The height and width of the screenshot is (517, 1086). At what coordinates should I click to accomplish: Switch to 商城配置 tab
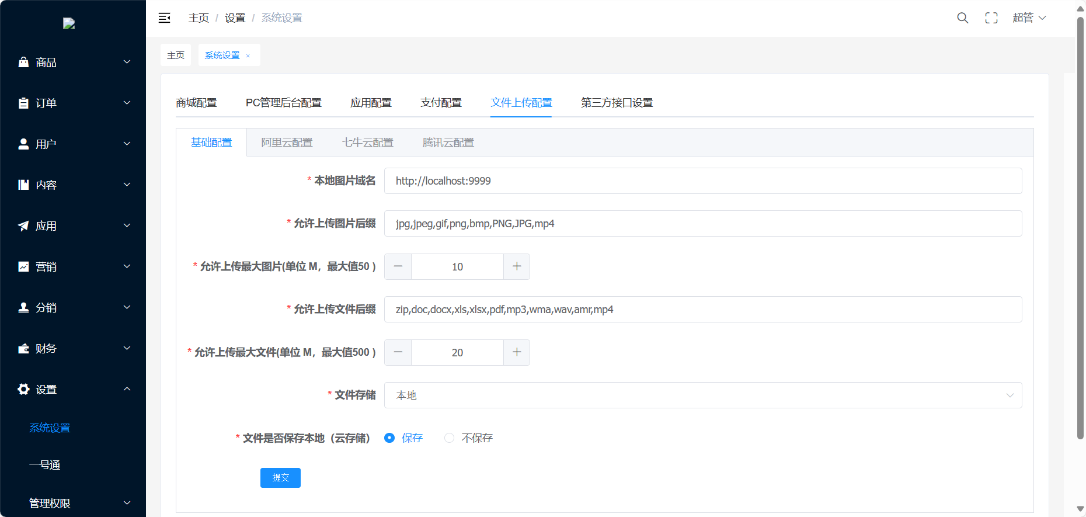(x=196, y=102)
